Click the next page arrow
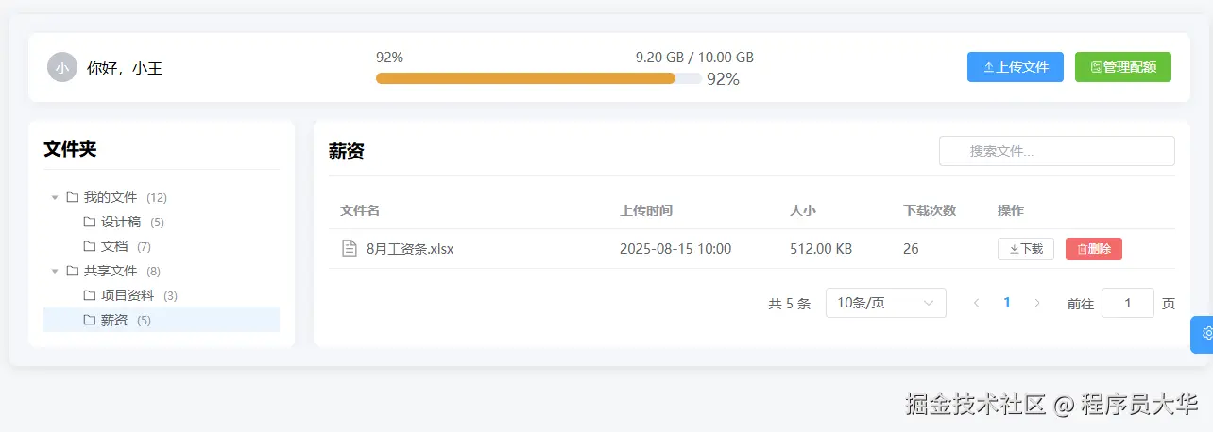This screenshot has height=432, width=1213. pos(1037,303)
